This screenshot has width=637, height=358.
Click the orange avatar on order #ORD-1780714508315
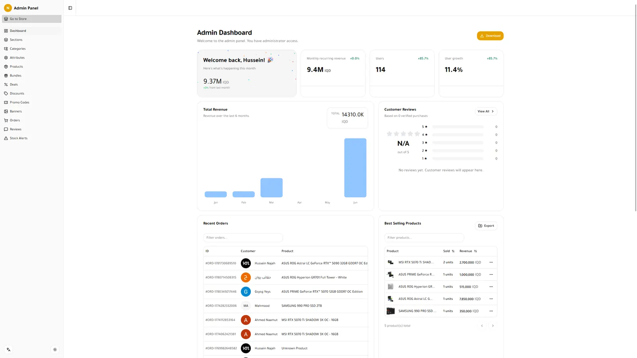pyautogui.click(x=246, y=277)
